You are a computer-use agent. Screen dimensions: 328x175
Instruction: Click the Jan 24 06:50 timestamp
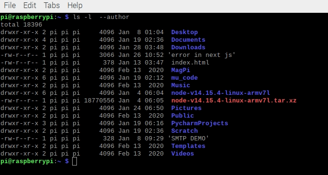141,108
